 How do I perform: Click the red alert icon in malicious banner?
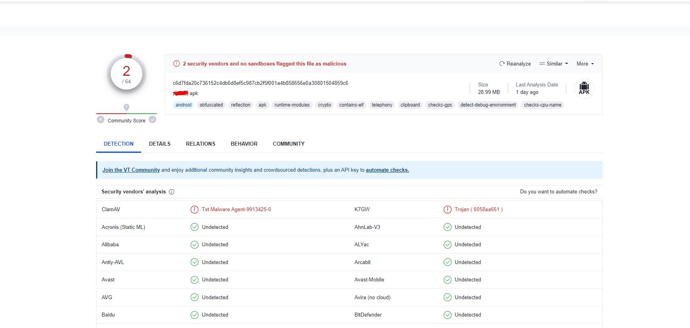[x=176, y=64]
